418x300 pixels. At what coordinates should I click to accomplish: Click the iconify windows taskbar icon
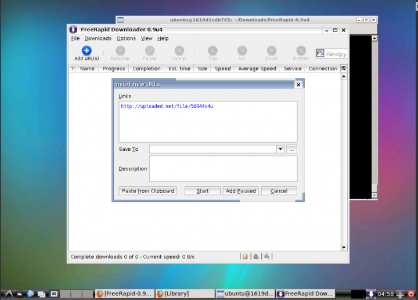[x=42, y=294]
